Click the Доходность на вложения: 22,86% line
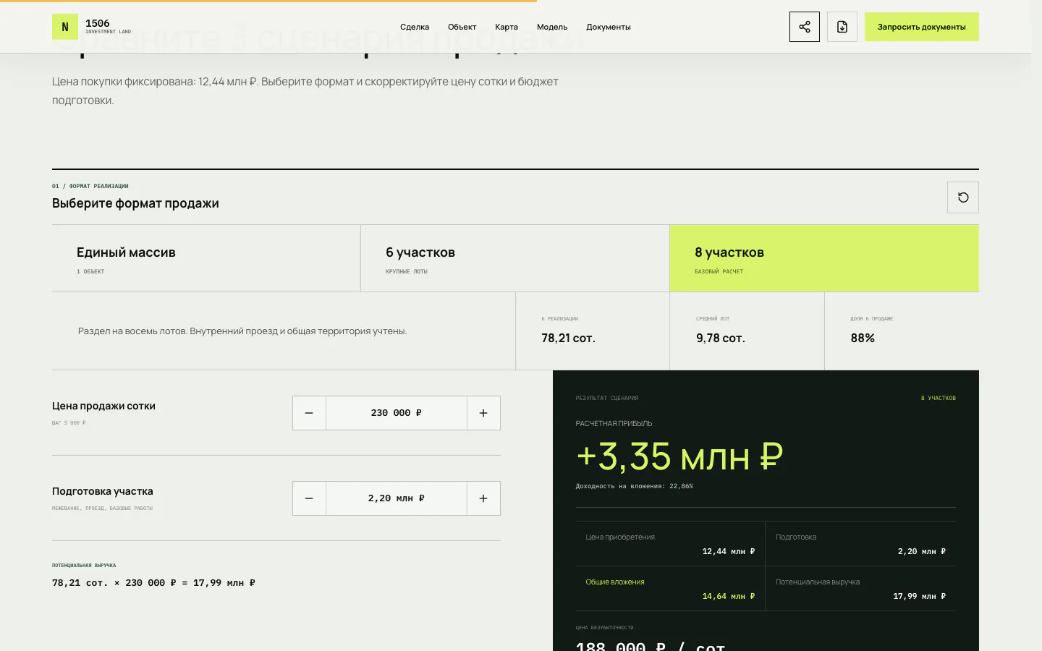The image size is (1042, 651). pyautogui.click(x=635, y=486)
